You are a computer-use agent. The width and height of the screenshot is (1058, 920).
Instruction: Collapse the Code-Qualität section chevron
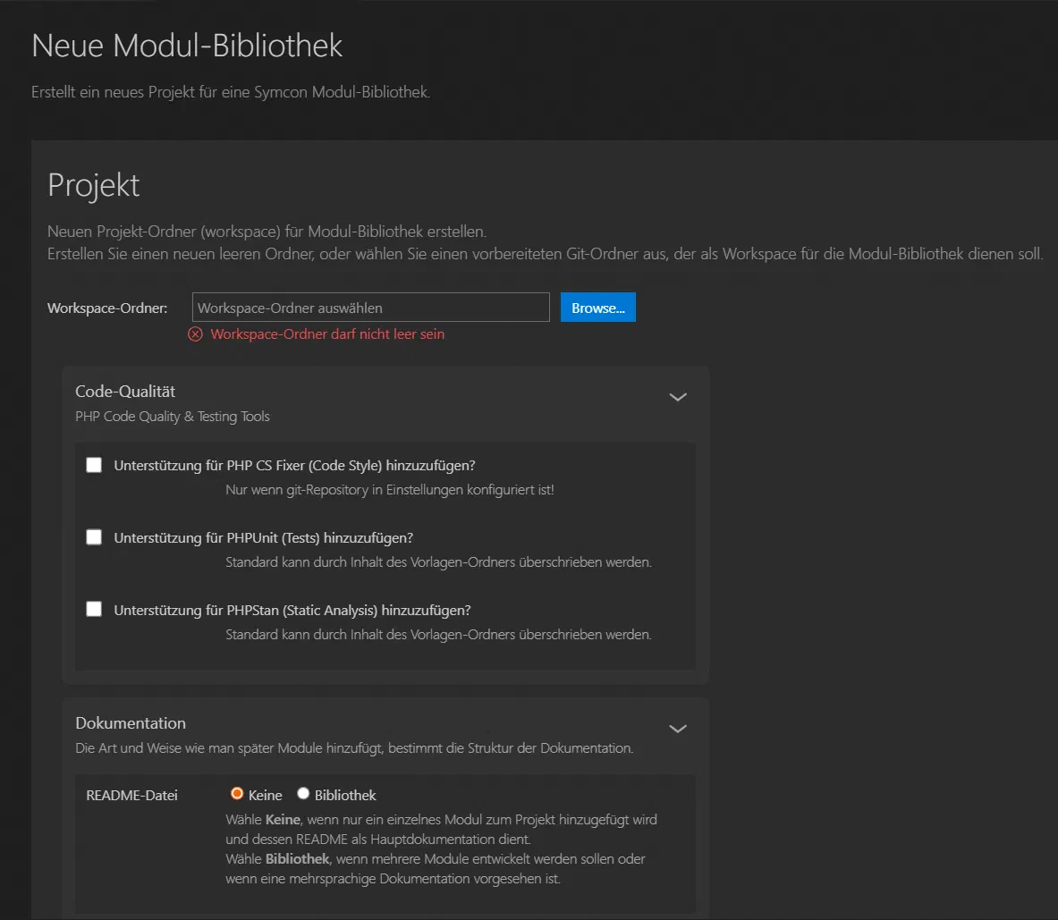click(x=677, y=397)
